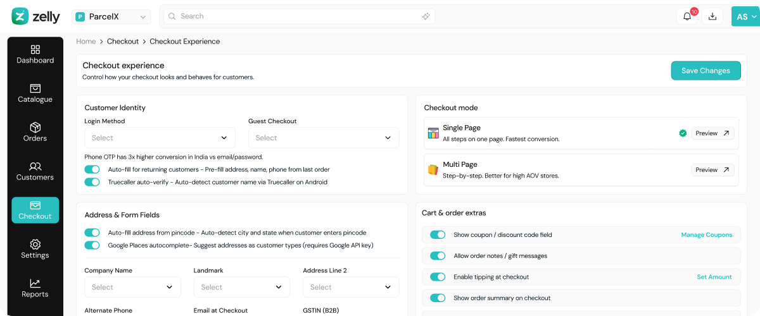This screenshot has width=760, height=316.
Task: Click the 'Customer Identity' heading
Action: (x=115, y=108)
